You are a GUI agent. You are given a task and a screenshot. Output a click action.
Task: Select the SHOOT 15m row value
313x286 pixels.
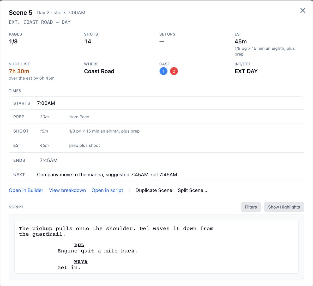tap(44, 131)
